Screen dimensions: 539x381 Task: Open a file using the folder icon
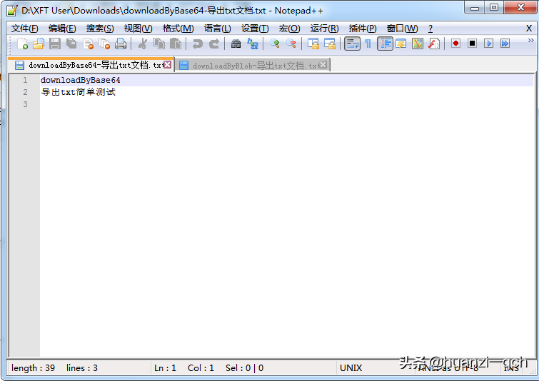39,44
